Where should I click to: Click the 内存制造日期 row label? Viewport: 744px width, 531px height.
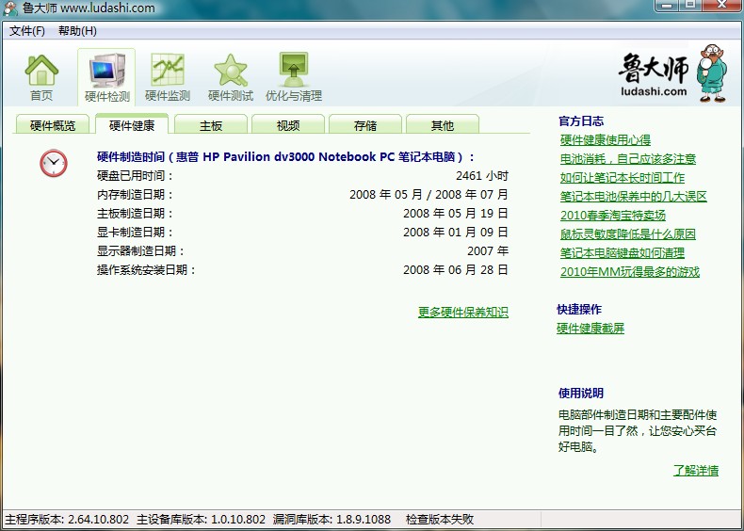[x=136, y=194]
